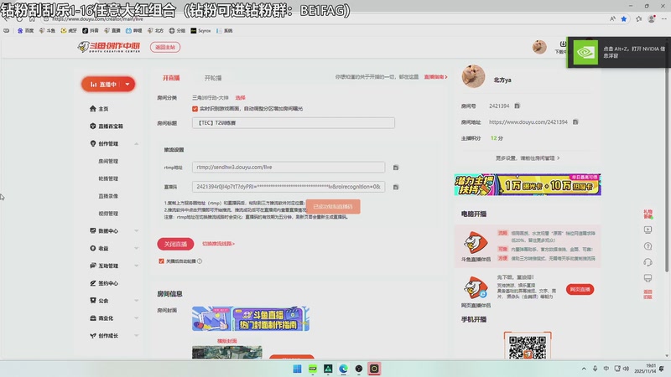Open Microsoft Edge from the taskbar
Image resolution: width=671 pixels, height=377 pixels.
[343, 369]
